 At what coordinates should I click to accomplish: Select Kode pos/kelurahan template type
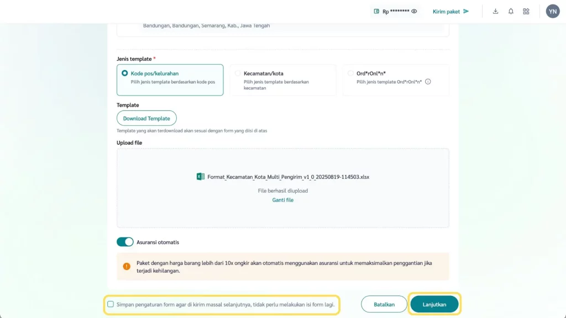click(x=125, y=73)
